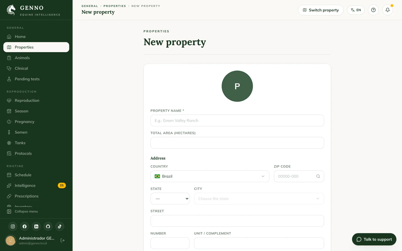The height and width of the screenshot is (251, 402).
Task: Click the admin@genno.local email text
Action: point(33,243)
